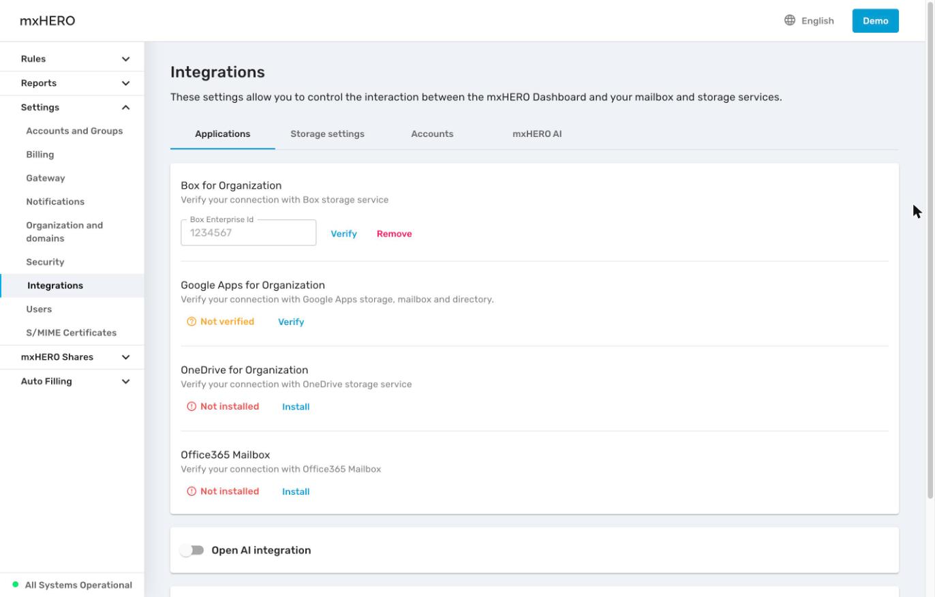Image resolution: width=935 pixels, height=597 pixels.
Task: Click the Office365 Not installed warning icon
Action: [191, 491]
